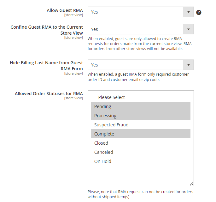Viewport: 216px width, 202px height.
Task: Grab the multiselect resize handle corner
Action: coord(191,184)
